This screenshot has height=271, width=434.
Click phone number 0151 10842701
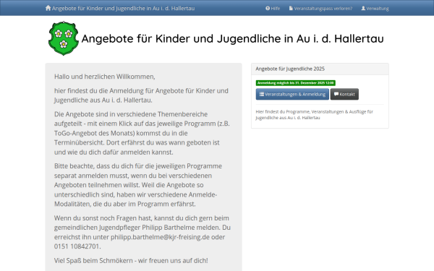coord(77,246)
